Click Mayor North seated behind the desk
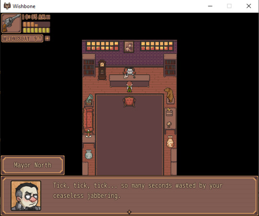Screen dimensions: 259x216 pyautogui.click(x=129, y=72)
